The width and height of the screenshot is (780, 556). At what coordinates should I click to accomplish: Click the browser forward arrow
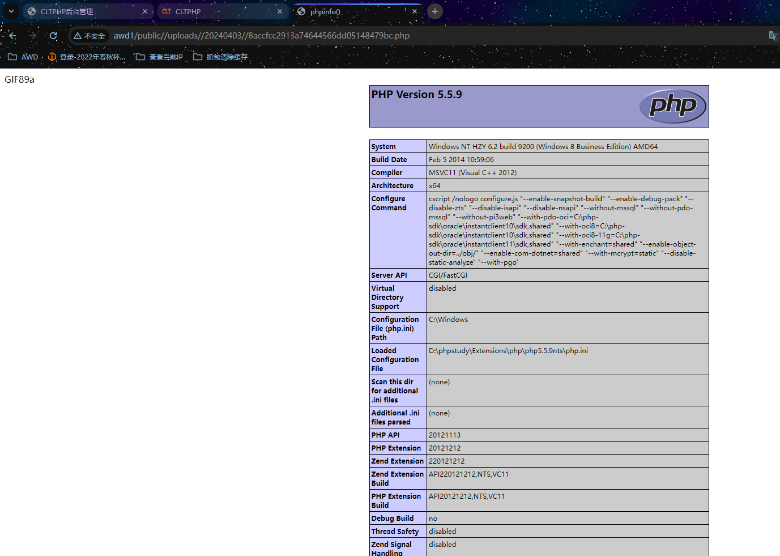(33, 36)
